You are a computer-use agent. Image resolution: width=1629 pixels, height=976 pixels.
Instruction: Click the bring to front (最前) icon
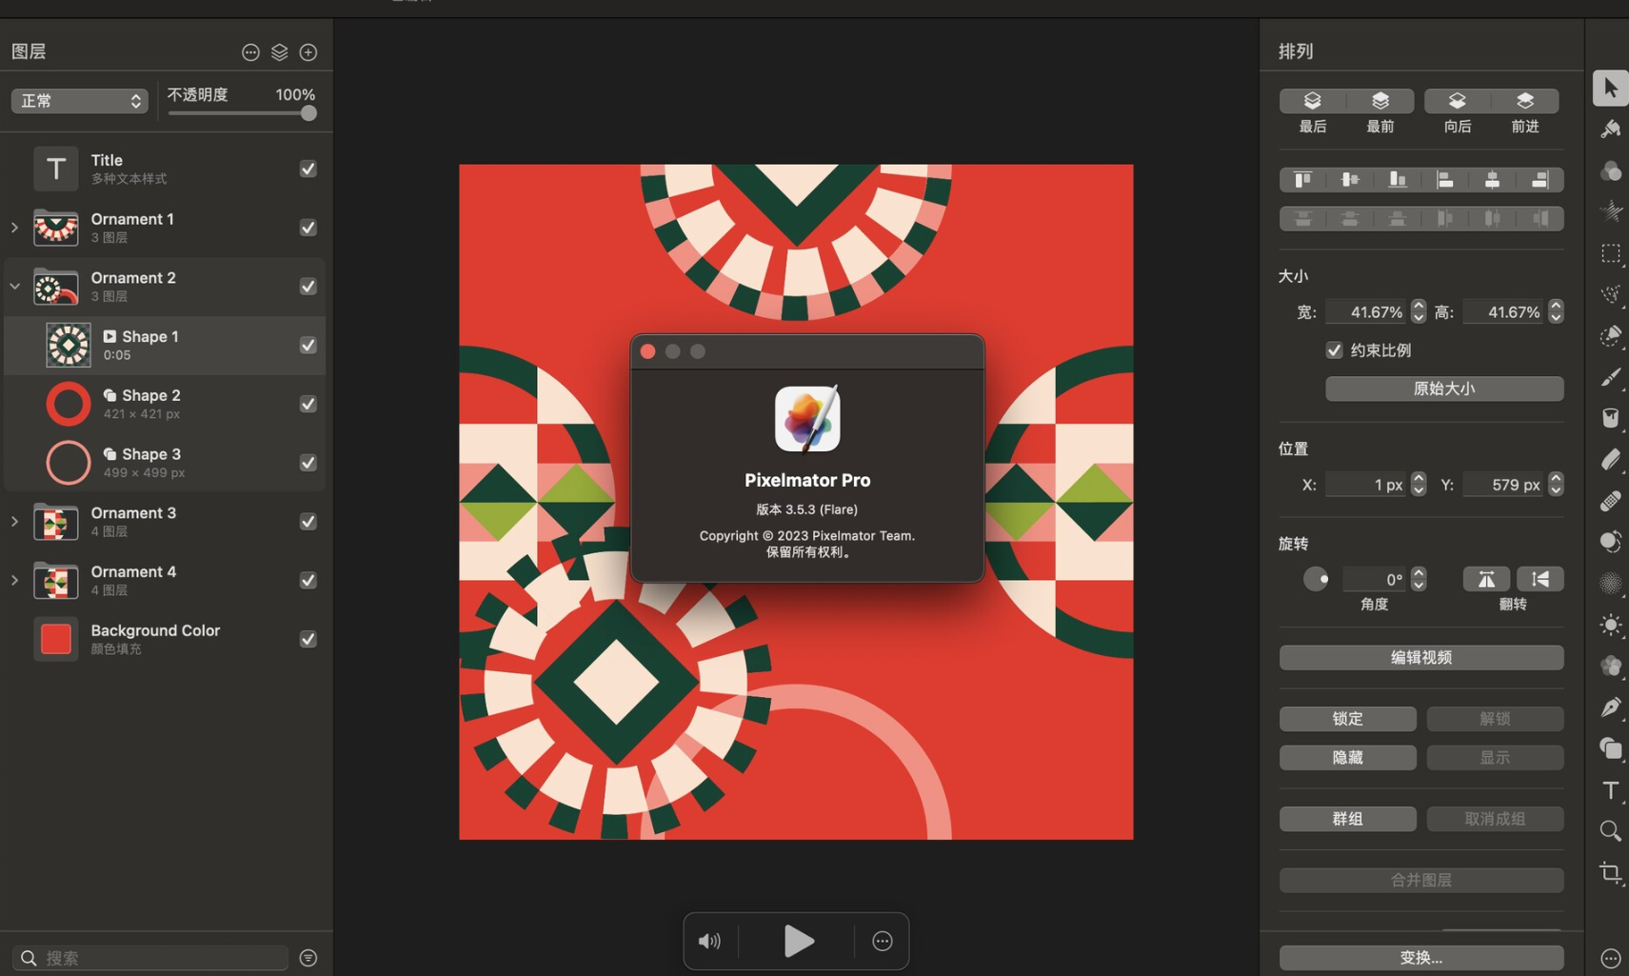click(1380, 101)
